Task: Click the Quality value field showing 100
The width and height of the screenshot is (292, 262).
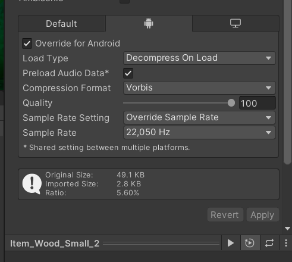Action: tap(258, 103)
